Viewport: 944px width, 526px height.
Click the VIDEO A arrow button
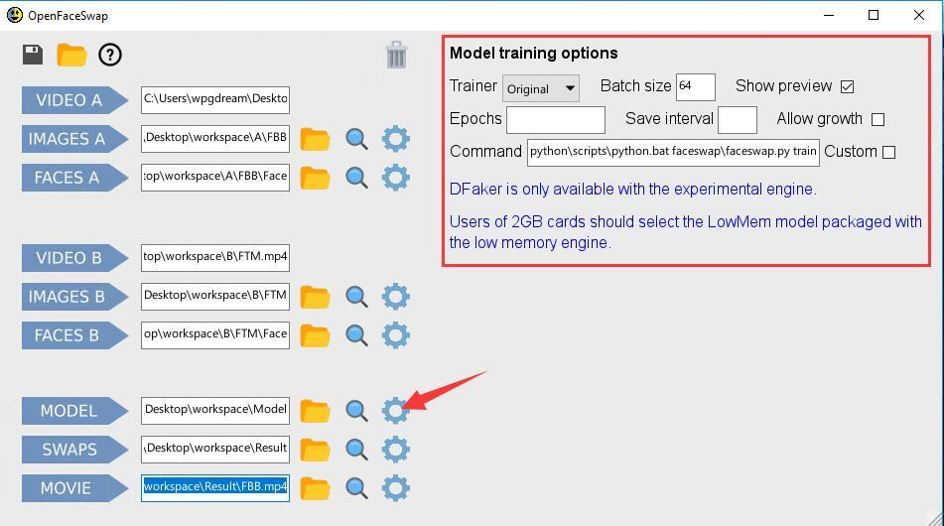point(73,100)
